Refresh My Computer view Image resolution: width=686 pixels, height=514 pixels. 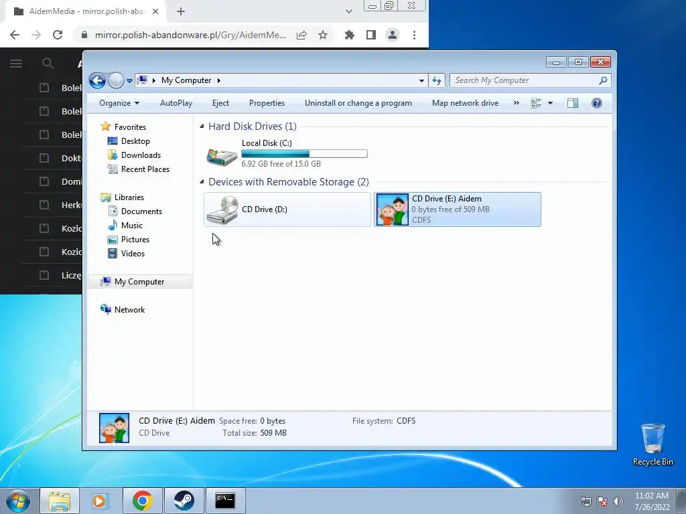437,80
